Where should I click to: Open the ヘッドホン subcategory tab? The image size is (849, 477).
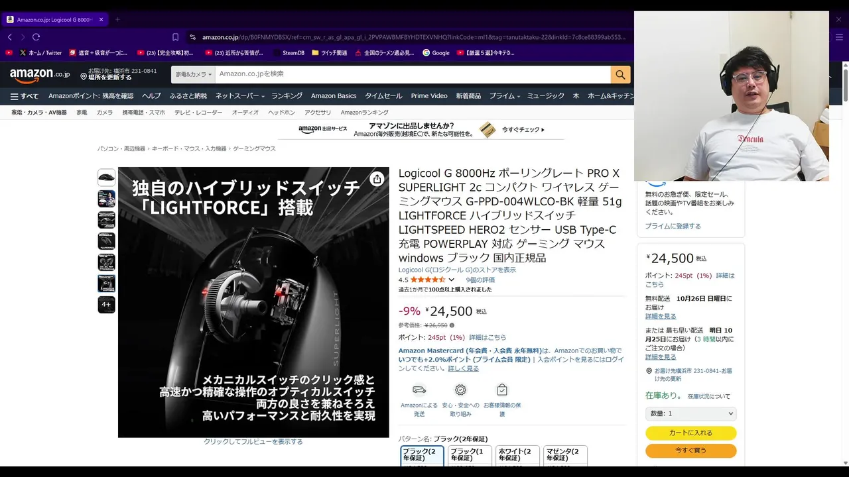point(281,113)
